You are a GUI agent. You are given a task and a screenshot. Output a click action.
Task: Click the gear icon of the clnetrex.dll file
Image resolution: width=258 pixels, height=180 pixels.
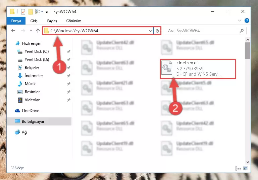[x=167, y=68]
